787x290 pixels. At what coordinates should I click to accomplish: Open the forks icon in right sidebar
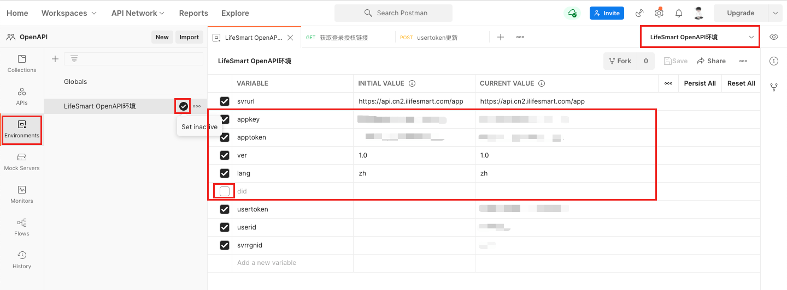[774, 86]
